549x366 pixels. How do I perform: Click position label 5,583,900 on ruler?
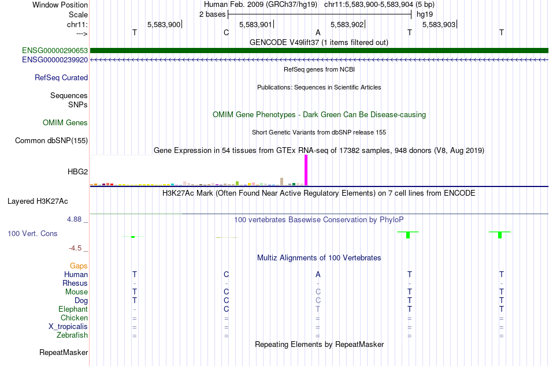tap(164, 24)
